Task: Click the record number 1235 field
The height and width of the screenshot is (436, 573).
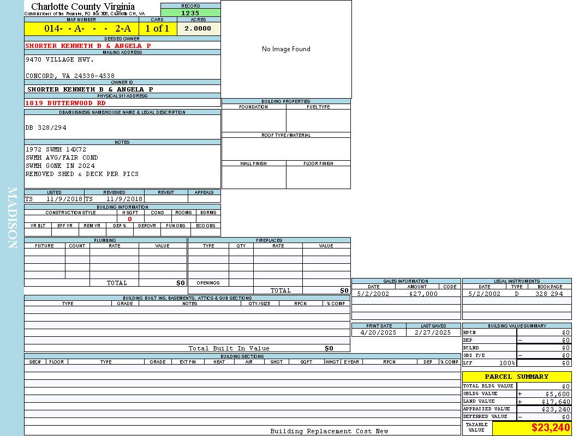Action: click(x=190, y=13)
